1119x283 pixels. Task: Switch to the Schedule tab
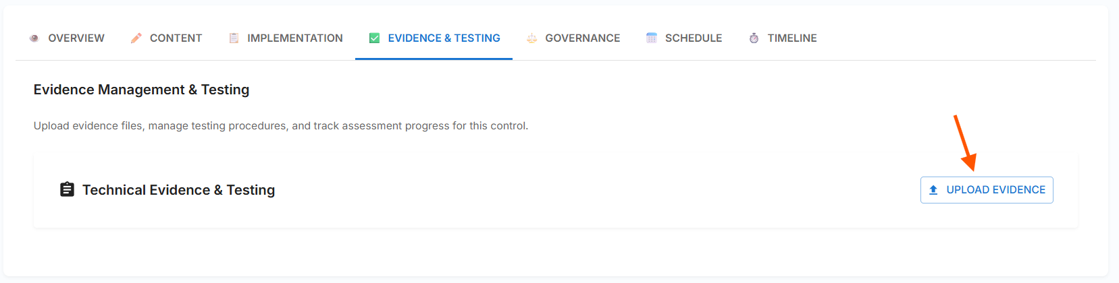click(694, 38)
